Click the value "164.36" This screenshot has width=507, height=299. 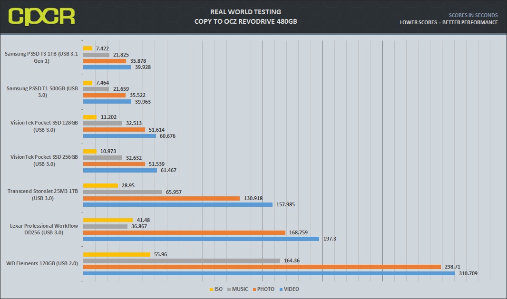point(292,260)
